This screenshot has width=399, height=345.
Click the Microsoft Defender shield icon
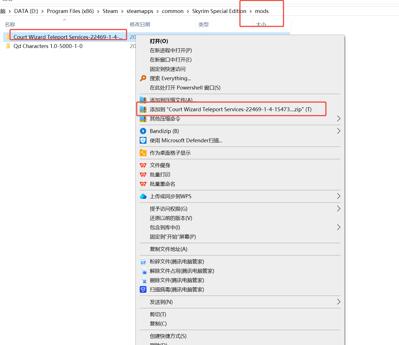click(143, 140)
